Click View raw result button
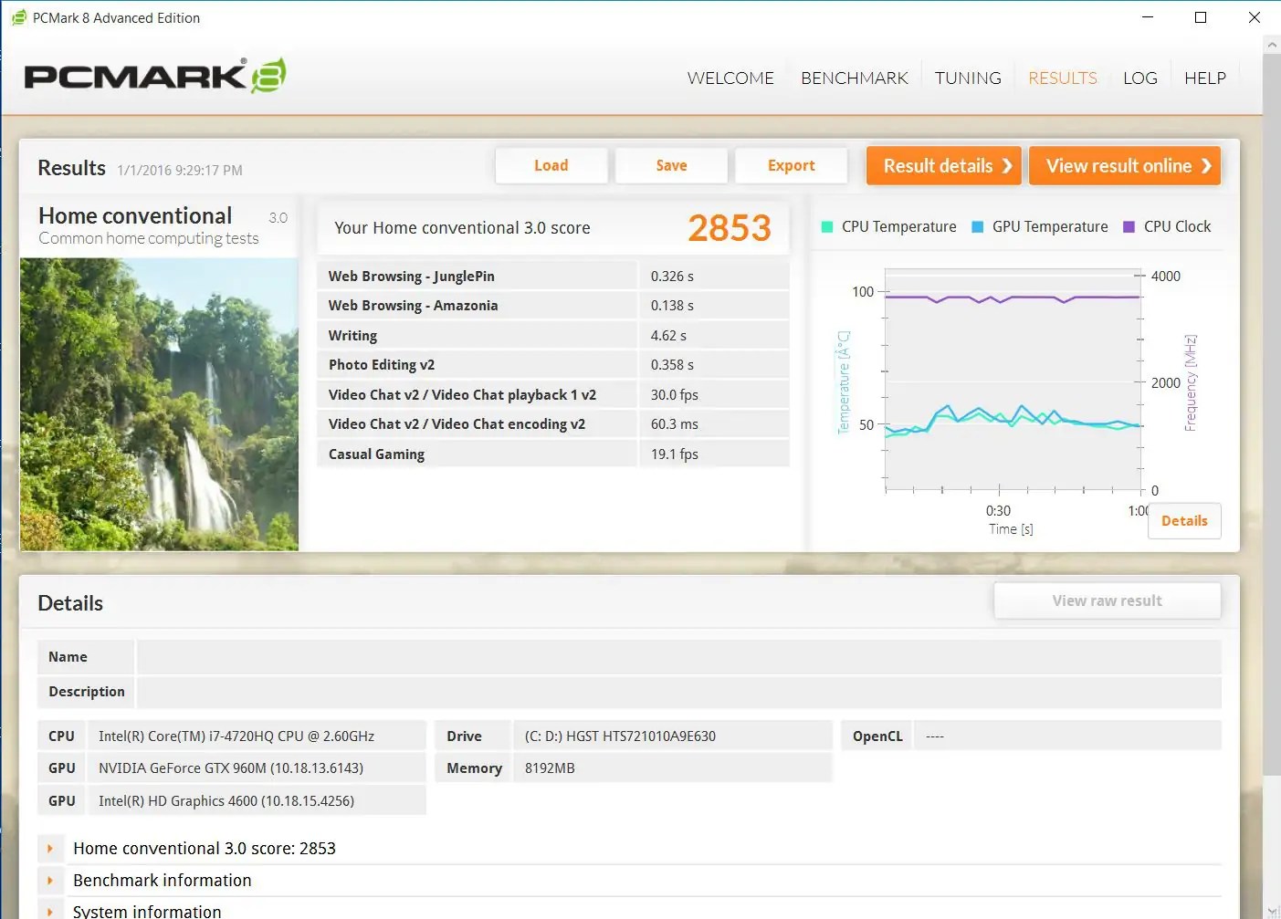Screen dimensions: 1281x919 tap(1108, 600)
